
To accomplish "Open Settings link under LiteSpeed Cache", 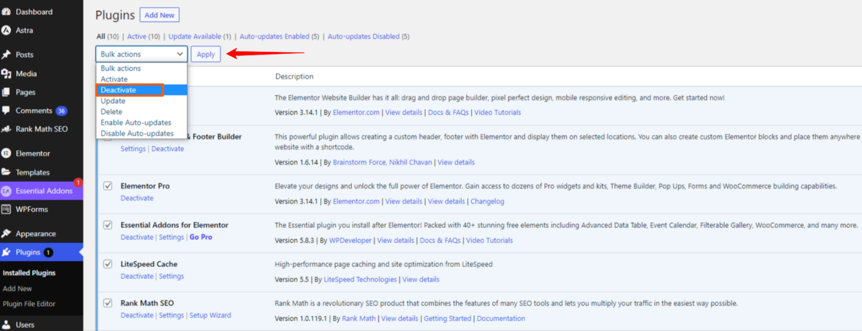I will 171,276.
